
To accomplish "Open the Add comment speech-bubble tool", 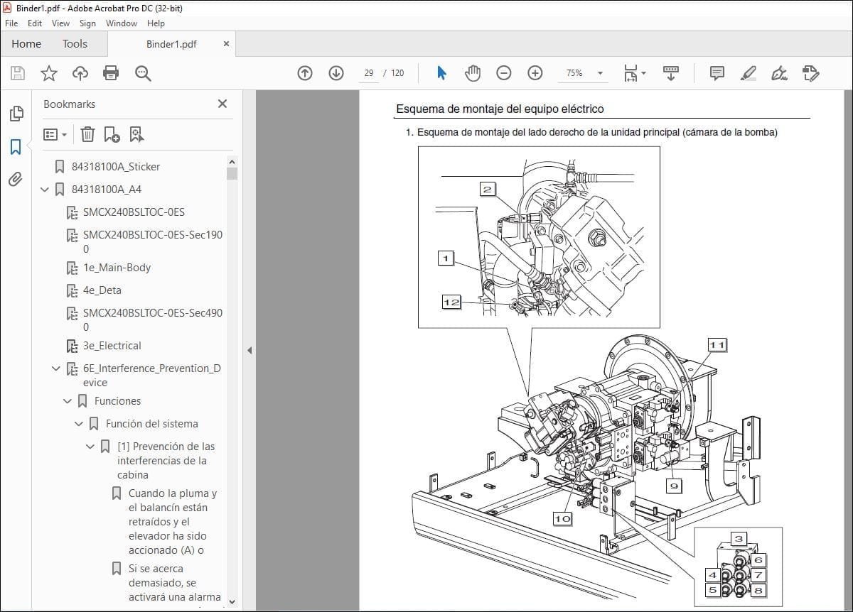I will coord(717,73).
